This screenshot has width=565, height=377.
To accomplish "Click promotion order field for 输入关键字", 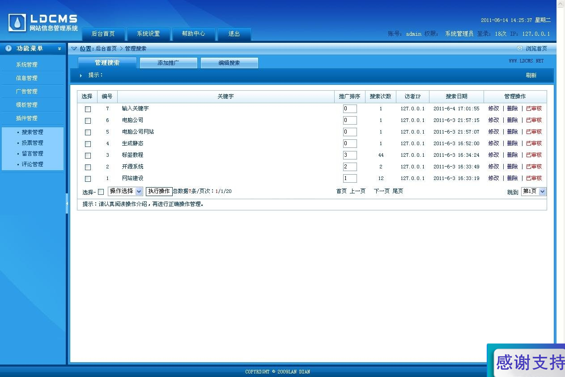I will [350, 109].
